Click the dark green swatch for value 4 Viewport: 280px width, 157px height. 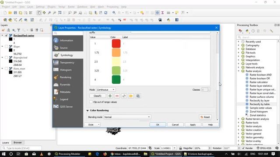[116, 79]
